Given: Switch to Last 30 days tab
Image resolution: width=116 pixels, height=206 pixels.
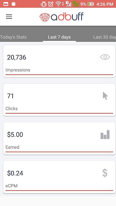Looking at the screenshot, I should (x=104, y=37).
